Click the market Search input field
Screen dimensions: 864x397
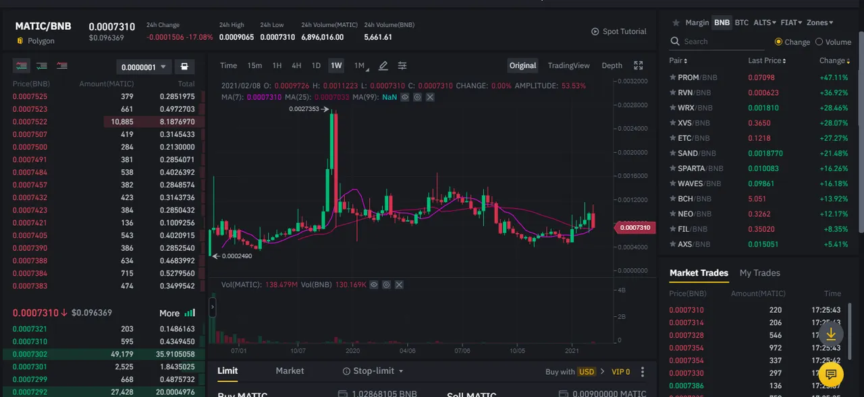(x=717, y=42)
